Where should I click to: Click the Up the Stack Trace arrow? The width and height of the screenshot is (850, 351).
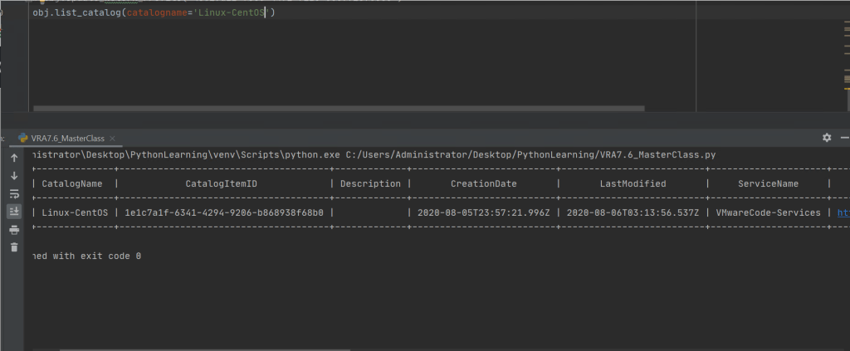click(x=14, y=158)
